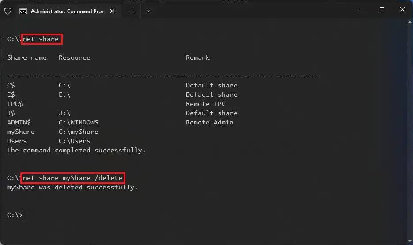Image resolution: width=413 pixels, height=245 pixels.
Task: Click the 'Share name' column header
Action: point(27,57)
